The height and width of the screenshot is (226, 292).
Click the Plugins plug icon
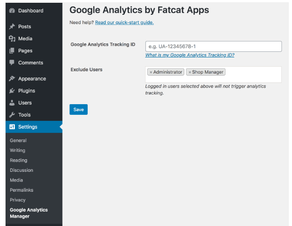pyautogui.click(x=12, y=91)
